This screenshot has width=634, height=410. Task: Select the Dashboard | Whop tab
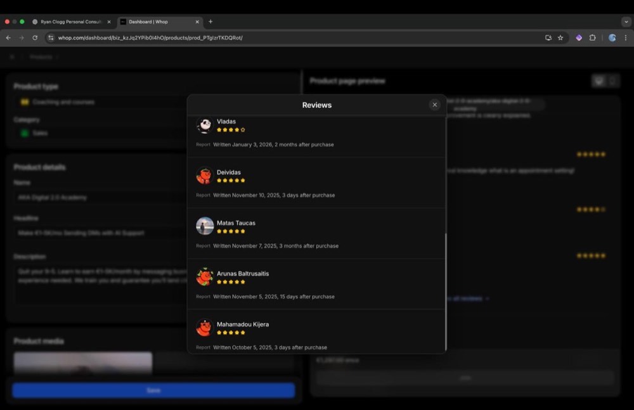tap(160, 22)
